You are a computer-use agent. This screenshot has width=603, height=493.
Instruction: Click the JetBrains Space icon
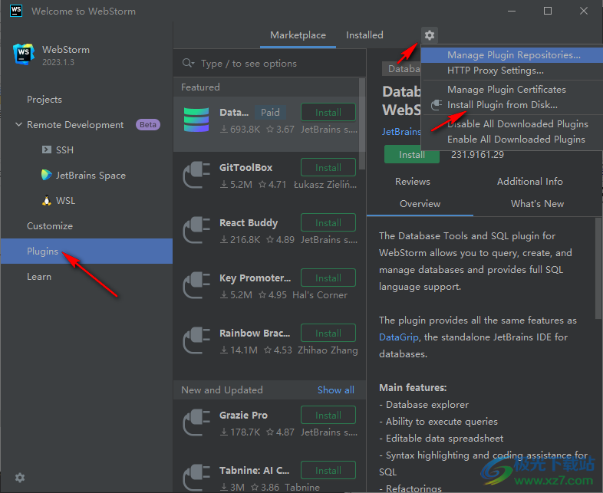pyautogui.click(x=47, y=175)
